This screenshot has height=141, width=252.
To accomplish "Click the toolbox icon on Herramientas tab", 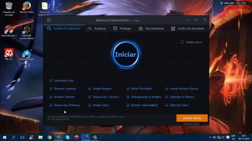I will 141,29.
